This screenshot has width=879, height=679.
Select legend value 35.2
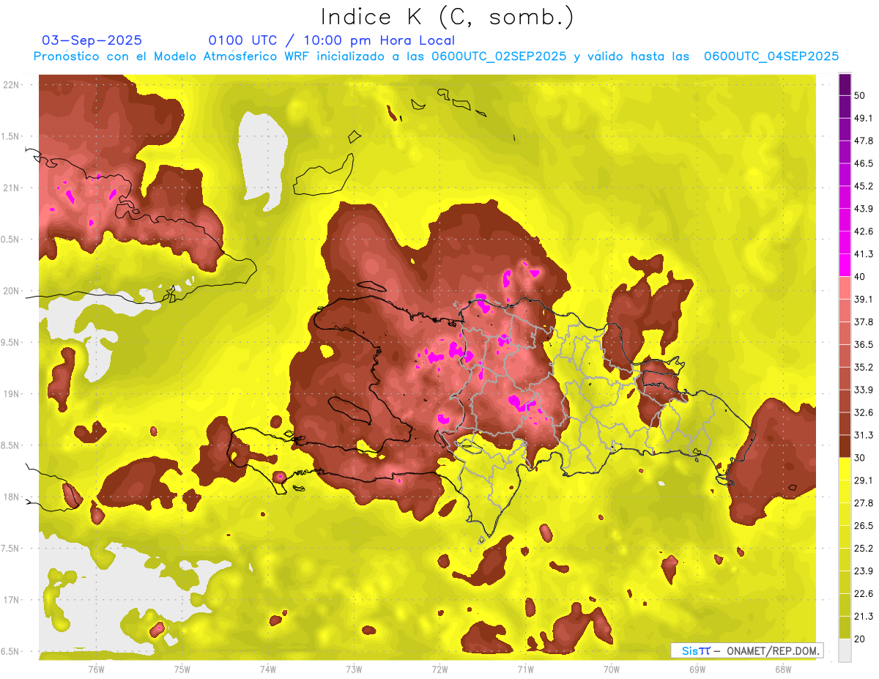coord(864,368)
